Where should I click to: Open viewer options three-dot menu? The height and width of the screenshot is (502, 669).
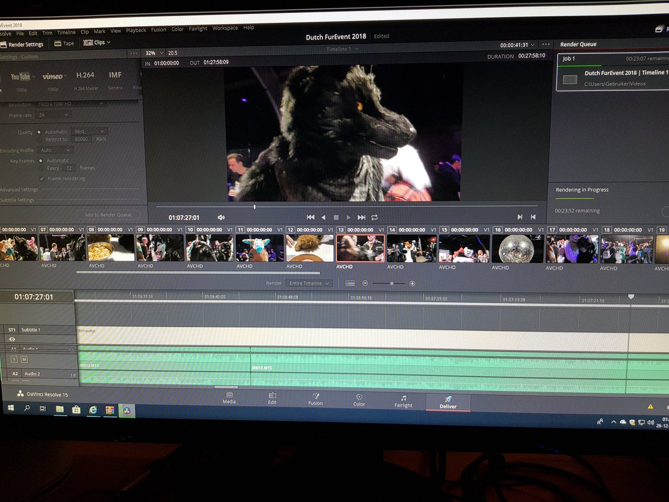tap(546, 45)
